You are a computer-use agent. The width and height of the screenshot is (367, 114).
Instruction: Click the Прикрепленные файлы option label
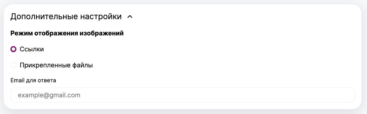56,65
